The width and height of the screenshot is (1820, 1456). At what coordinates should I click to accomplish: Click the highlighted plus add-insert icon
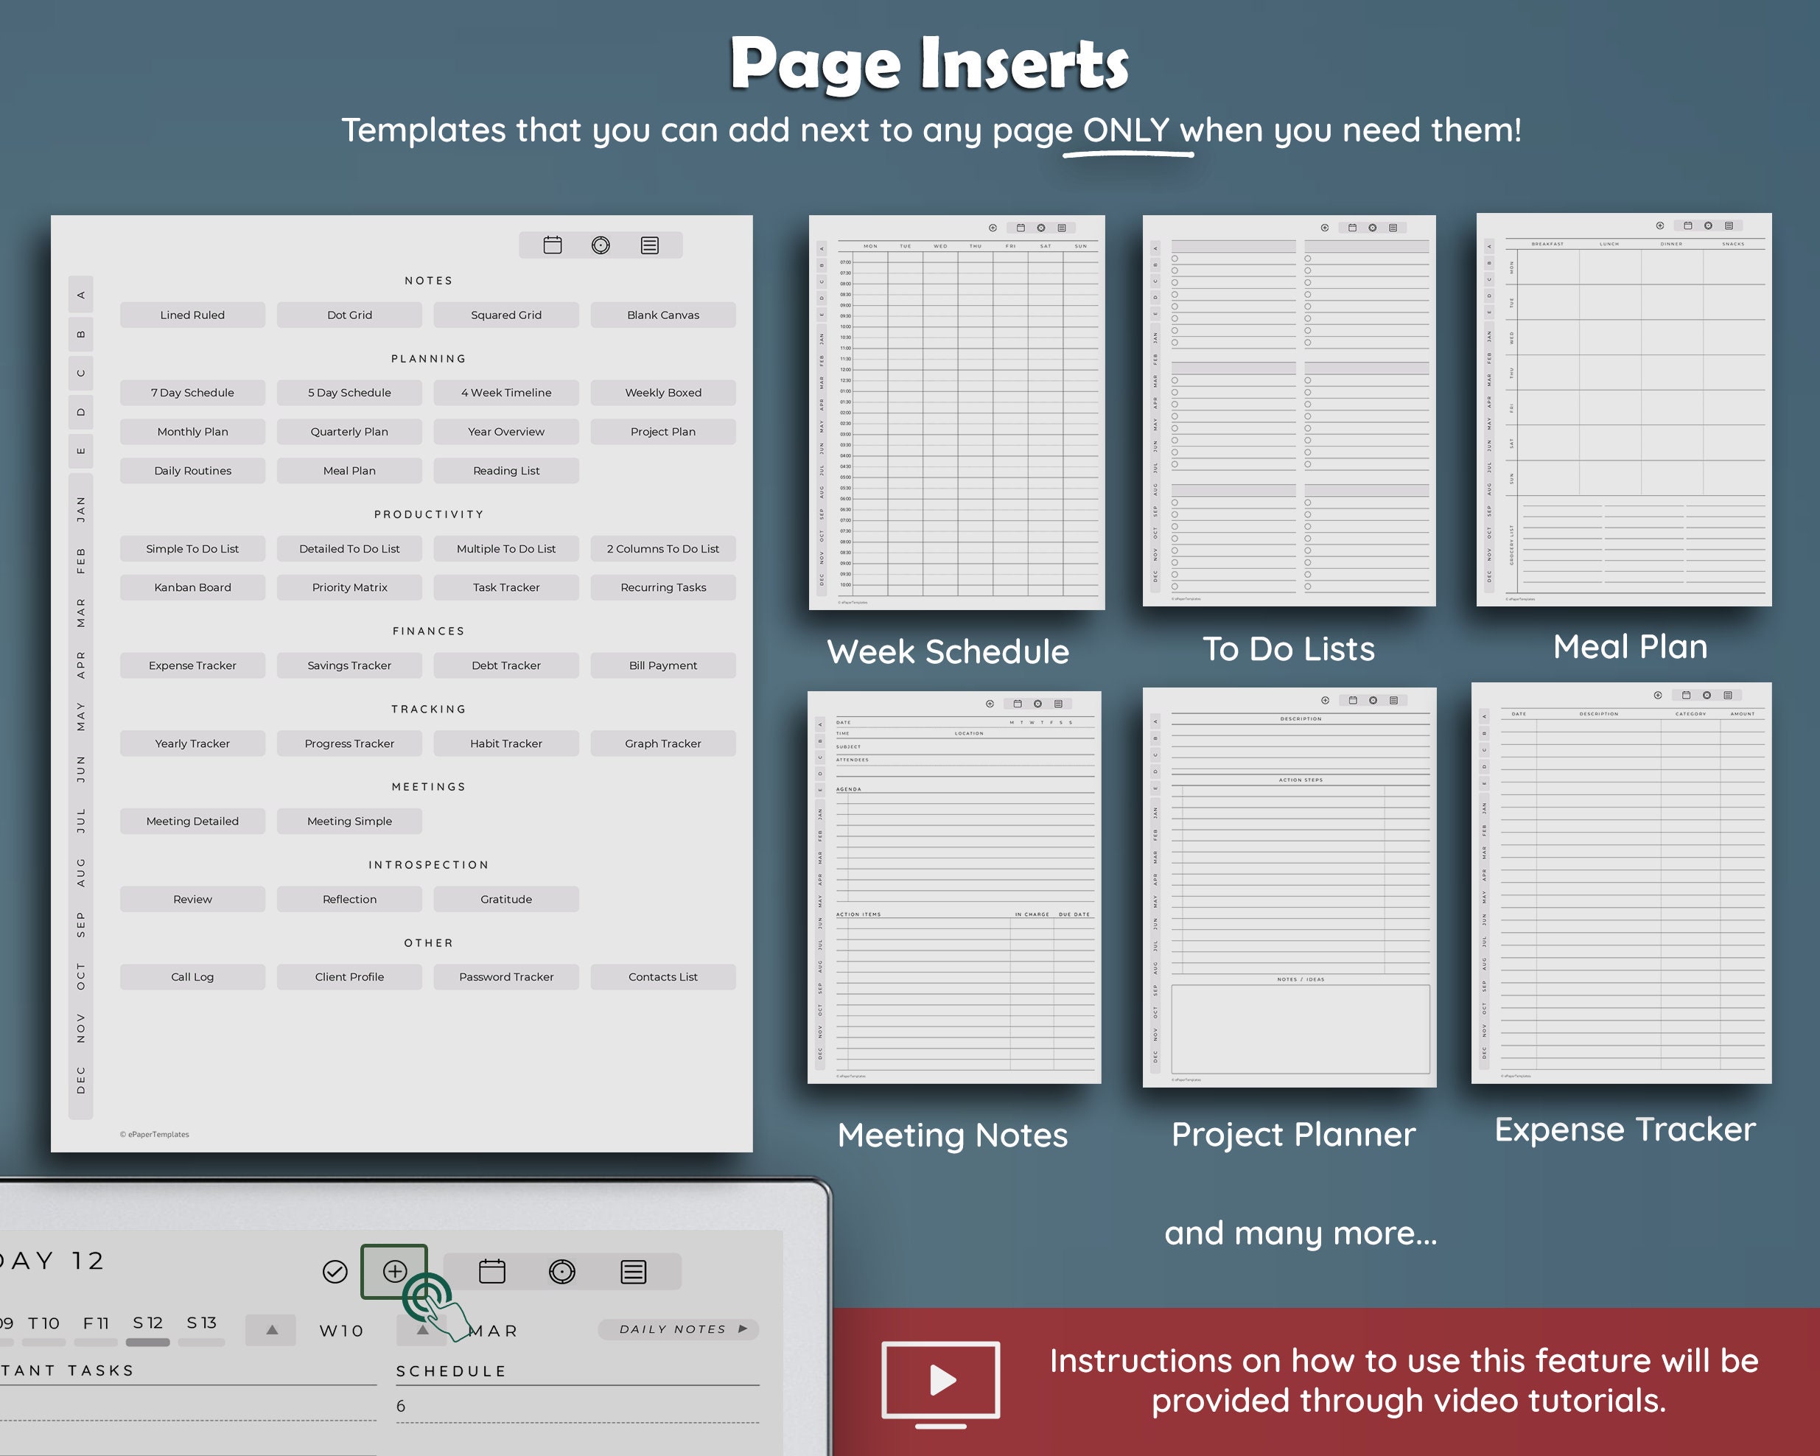tap(394, 1271)
